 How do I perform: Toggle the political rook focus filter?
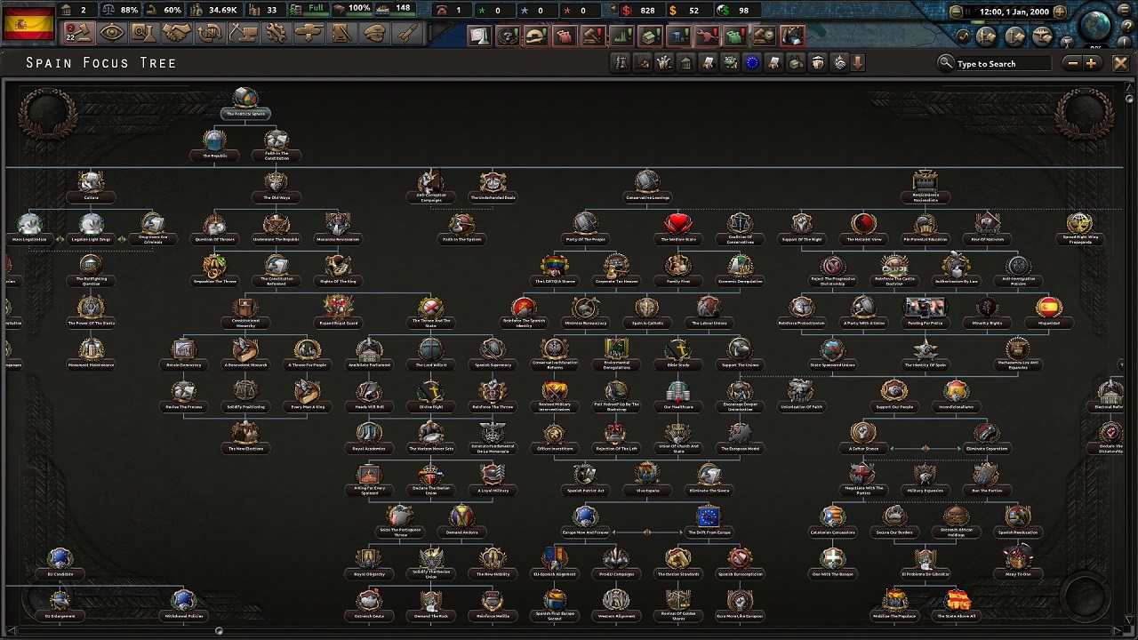pyautogui.click(x=619, y=62)
